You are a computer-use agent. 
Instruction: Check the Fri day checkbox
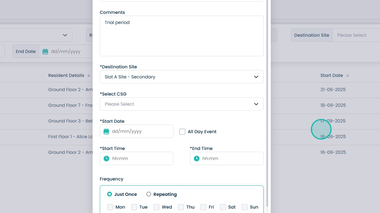point(203,207)
